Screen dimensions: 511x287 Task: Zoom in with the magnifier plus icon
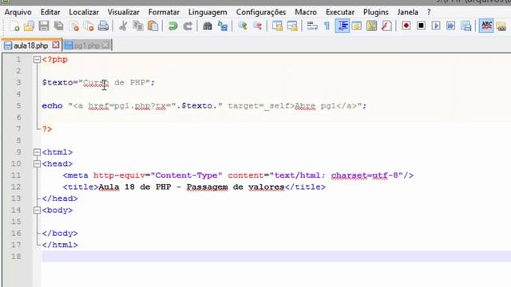point(242,26)
